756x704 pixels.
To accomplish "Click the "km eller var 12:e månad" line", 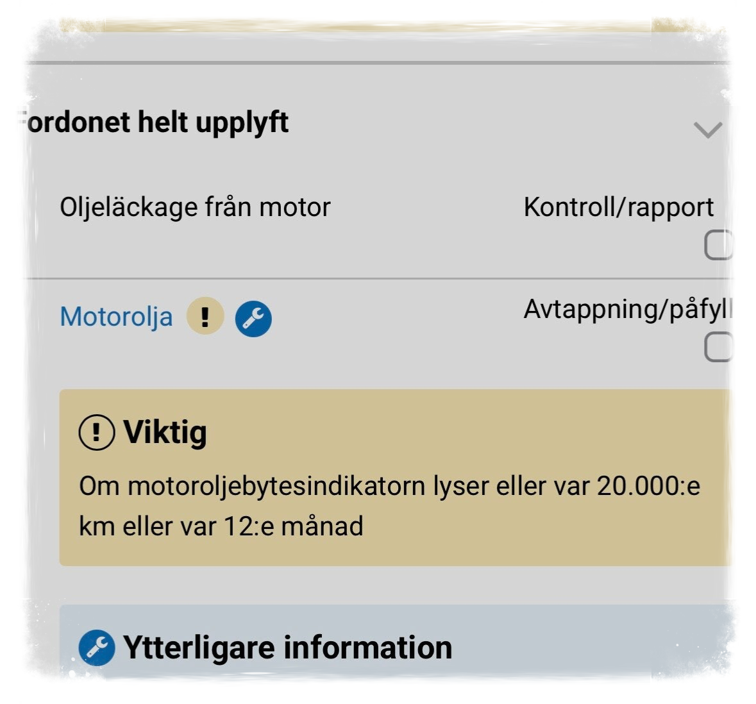I will click(x=221, y=526).
